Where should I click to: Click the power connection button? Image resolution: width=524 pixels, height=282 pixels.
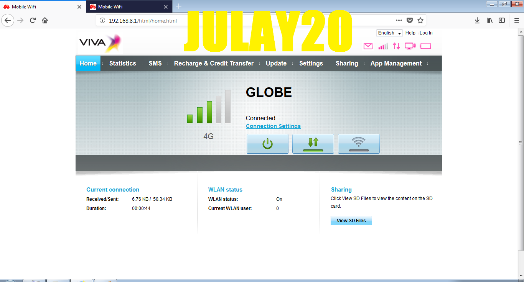[267, 144]
